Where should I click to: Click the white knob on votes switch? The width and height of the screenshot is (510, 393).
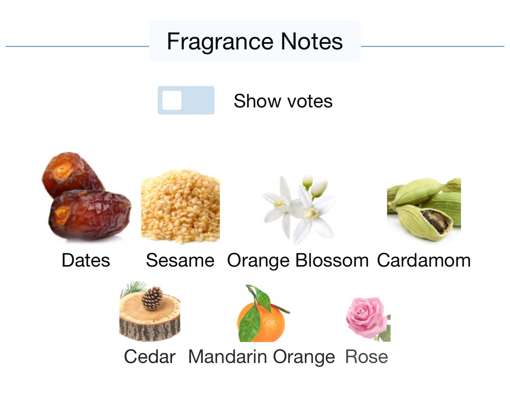[x=172, y=100]
